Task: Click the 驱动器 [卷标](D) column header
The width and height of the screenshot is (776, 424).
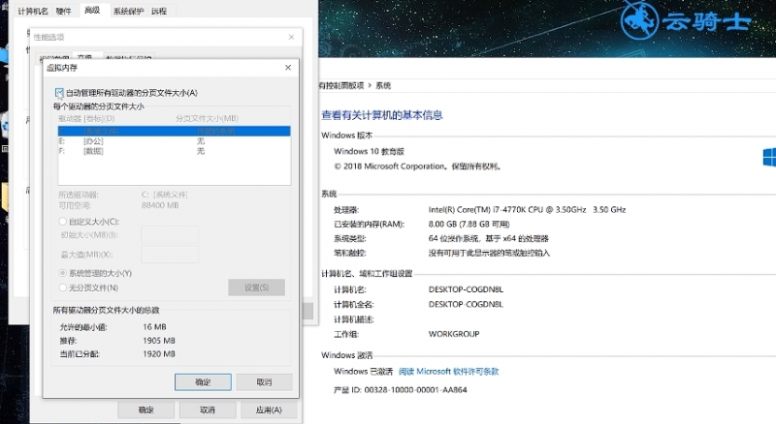Action: (86, 118)
